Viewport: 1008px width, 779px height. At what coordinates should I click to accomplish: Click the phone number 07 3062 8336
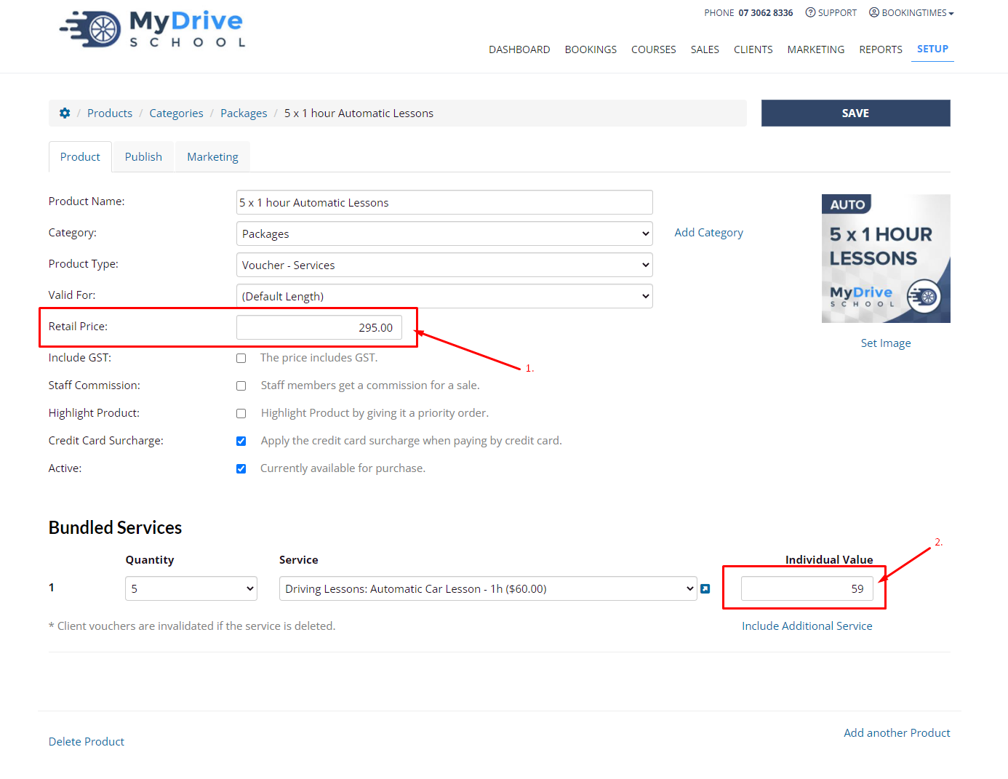pos(766,12)
